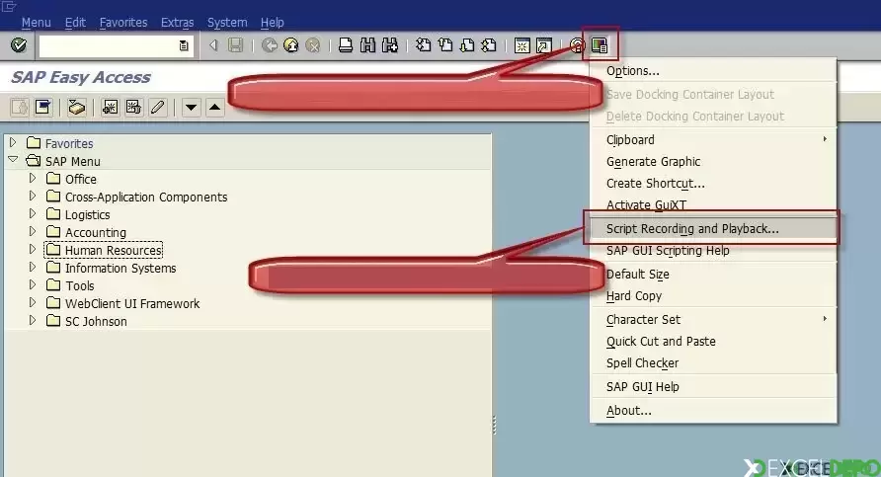
Task: Move favorite down with the down arrow
Action: click(191, 107)
